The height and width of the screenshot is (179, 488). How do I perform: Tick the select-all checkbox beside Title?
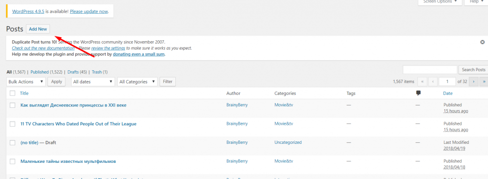12,93
